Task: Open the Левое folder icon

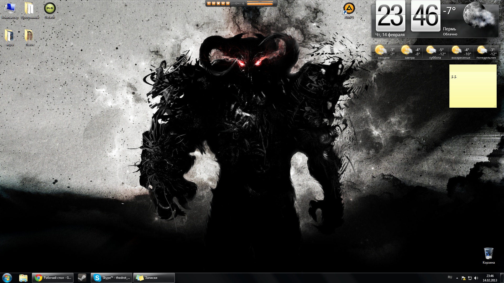Action: tap(30, 38)
